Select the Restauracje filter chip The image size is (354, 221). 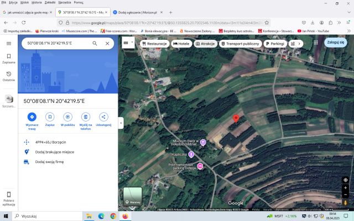click(x=155, y=44)
